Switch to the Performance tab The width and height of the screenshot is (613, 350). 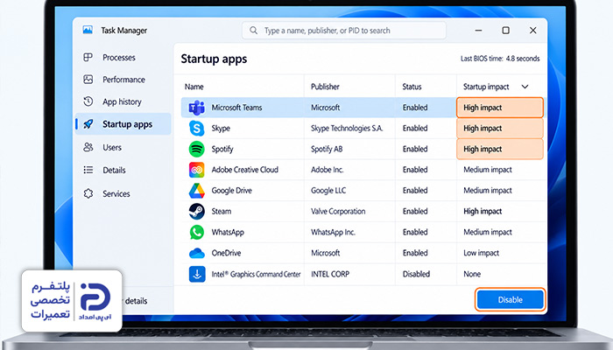[x=123, y=80]
